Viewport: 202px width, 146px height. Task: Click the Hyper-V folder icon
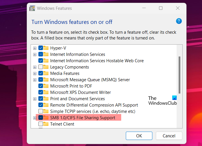click(46, 48)
